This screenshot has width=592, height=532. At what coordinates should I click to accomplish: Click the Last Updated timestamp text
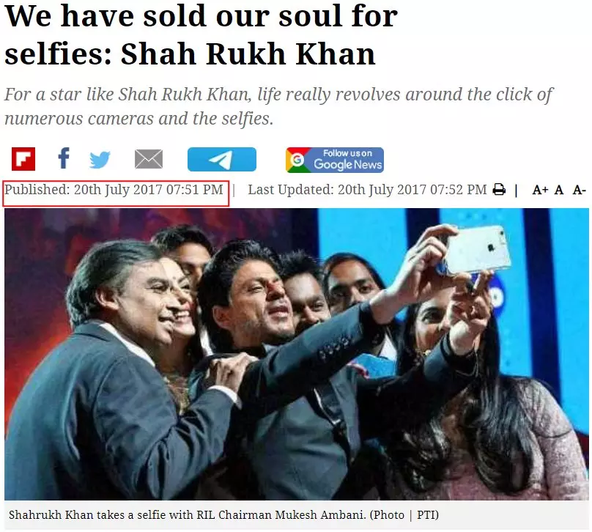pos(367,190)
